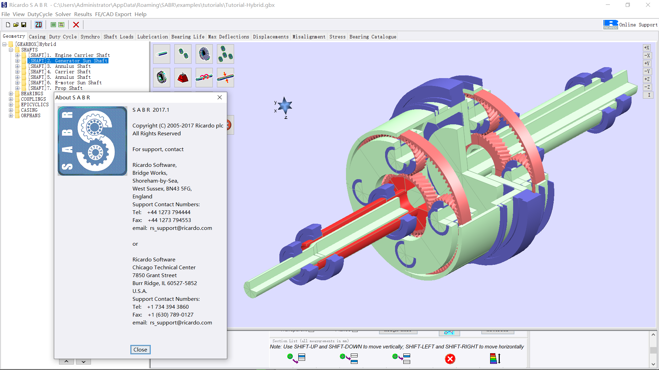Image resolution: width=659 pixels, height=370 pixels.
Task: Select the CASING tree item
Action: [29, 110]
